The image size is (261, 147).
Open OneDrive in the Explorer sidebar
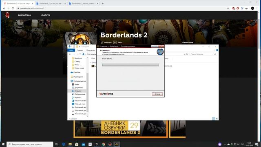pyautogui.click(x=75, y=72)
